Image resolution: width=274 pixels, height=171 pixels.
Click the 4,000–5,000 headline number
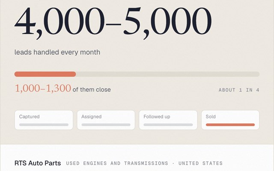pos(113,23)
